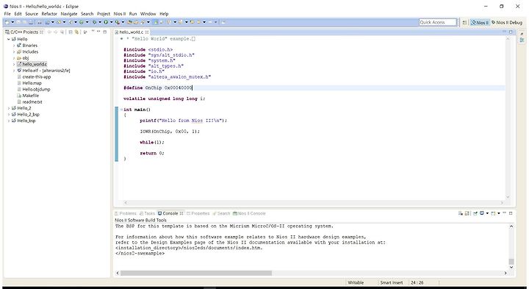Viewport: 529px width, 289px height.
Task: Open dropdown beside Open Console icon
Action: 499,213
